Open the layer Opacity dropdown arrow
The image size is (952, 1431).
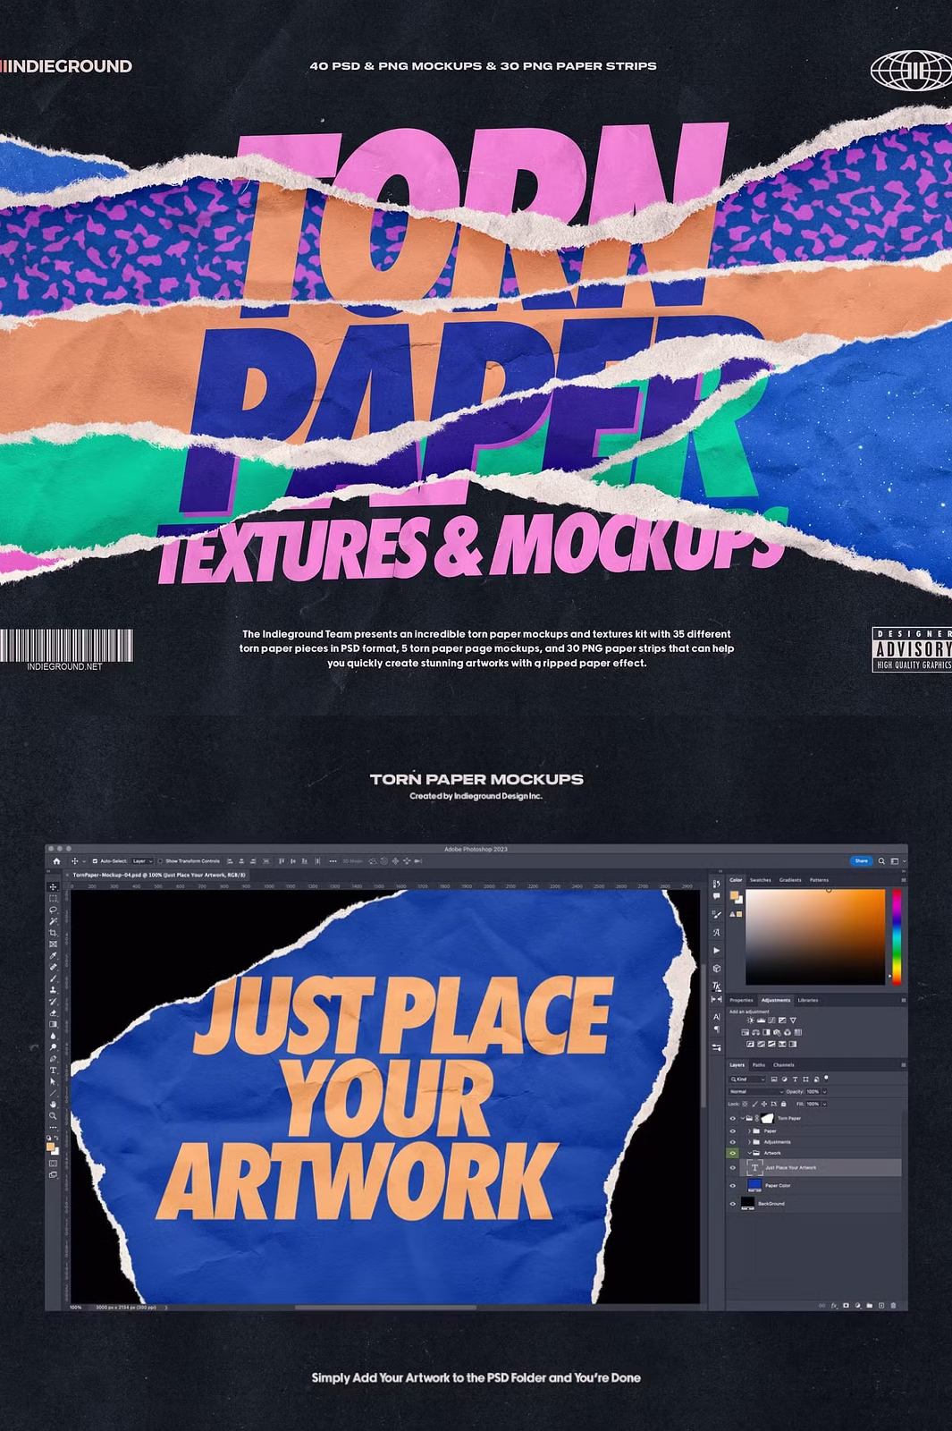[x=824, y=1092]
